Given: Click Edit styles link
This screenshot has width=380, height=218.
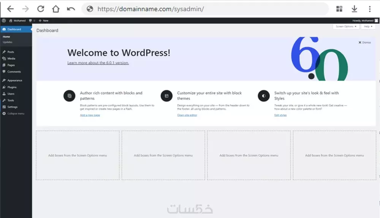Looking at the screenshot, I should [x=280, y=115].
